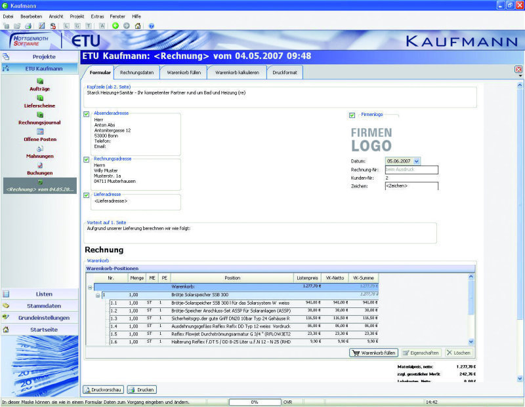525x407 pixels.
Task: Collapse position 1 Brötje Solarspeicher SSB 300
Action: [98, 296]
